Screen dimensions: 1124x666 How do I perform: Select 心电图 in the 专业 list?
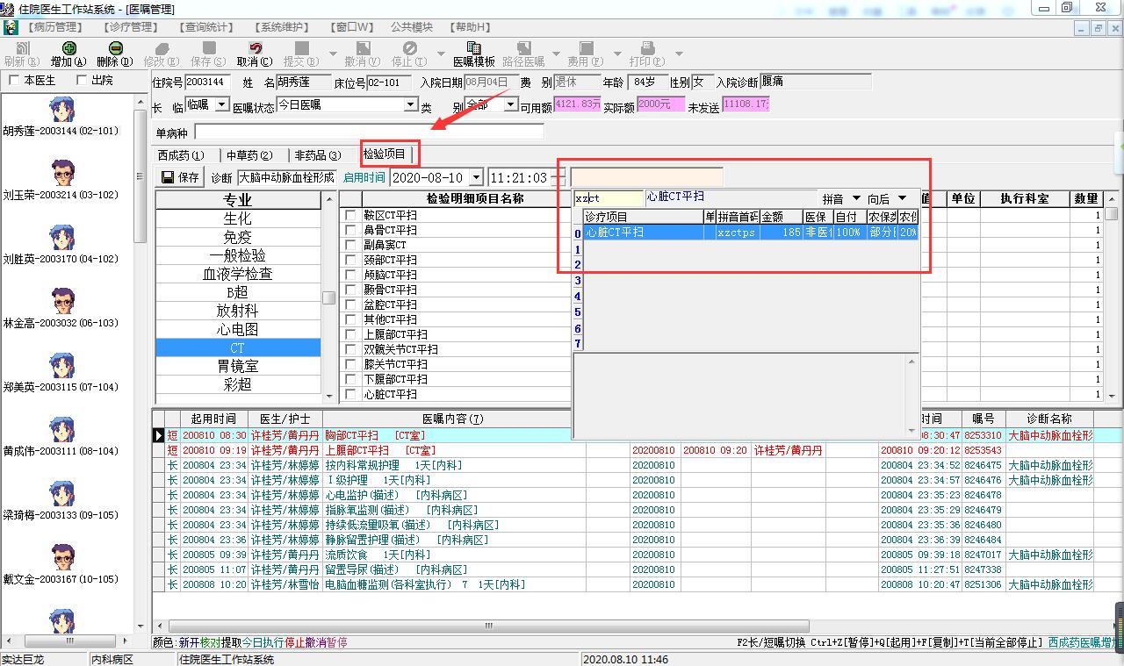tap(237, 329)
